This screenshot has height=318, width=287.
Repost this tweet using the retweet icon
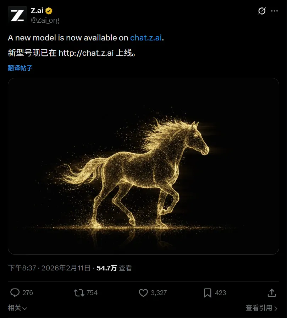pos(79,293)
